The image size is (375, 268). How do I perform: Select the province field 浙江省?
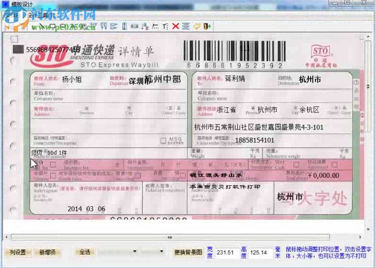(226, 110)
